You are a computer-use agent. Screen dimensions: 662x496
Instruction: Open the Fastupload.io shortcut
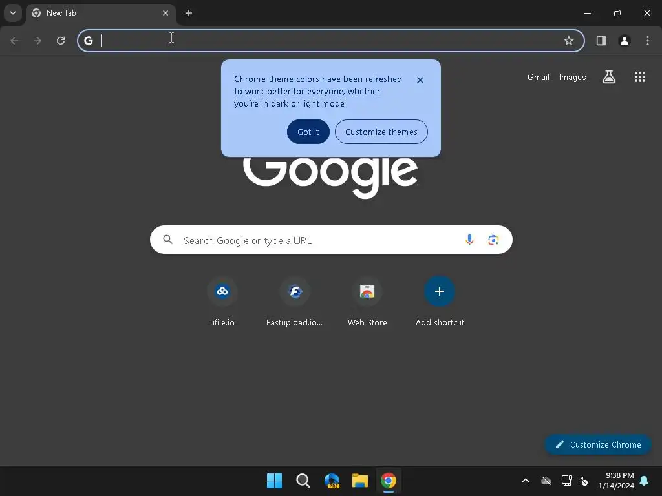tap(295, 302)
